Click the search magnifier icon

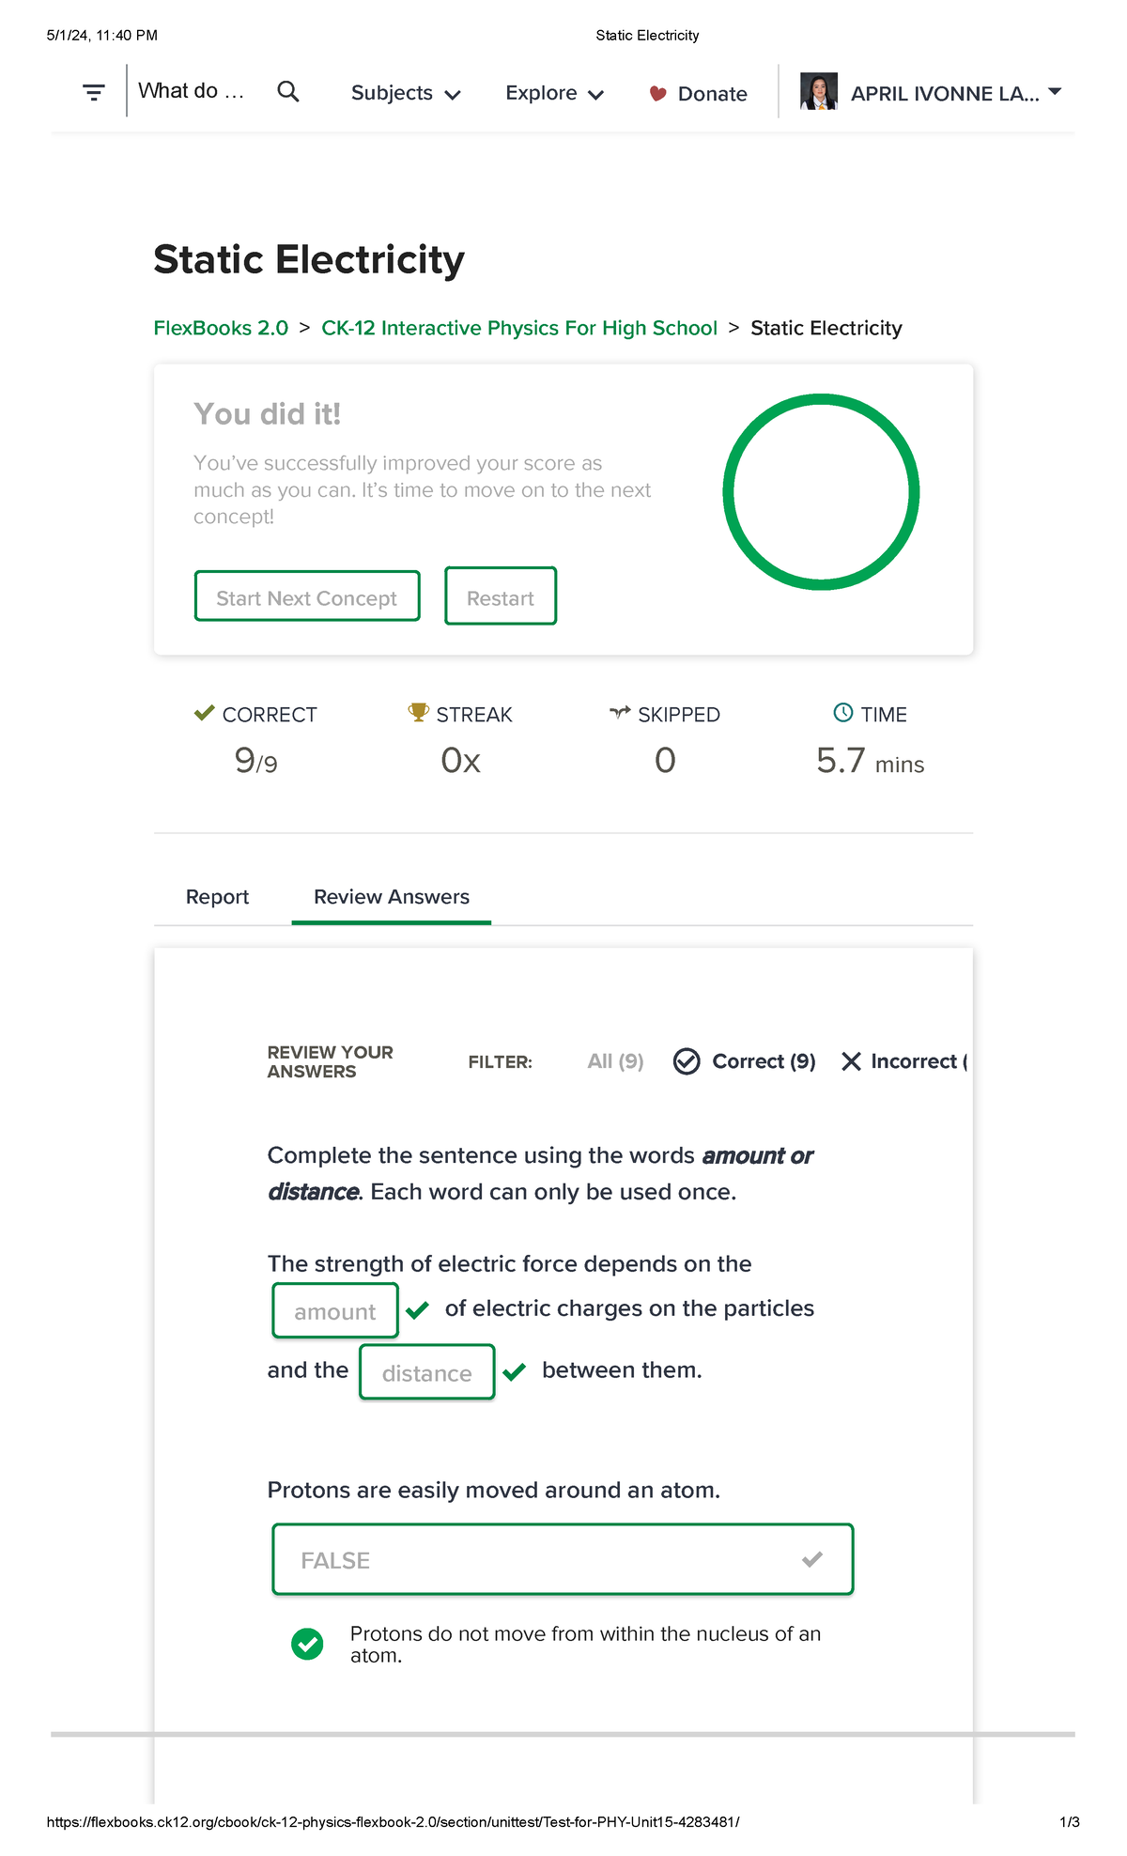click(x=288, y=91)
